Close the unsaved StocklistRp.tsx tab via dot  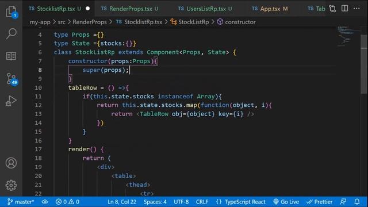coord(88,9)
